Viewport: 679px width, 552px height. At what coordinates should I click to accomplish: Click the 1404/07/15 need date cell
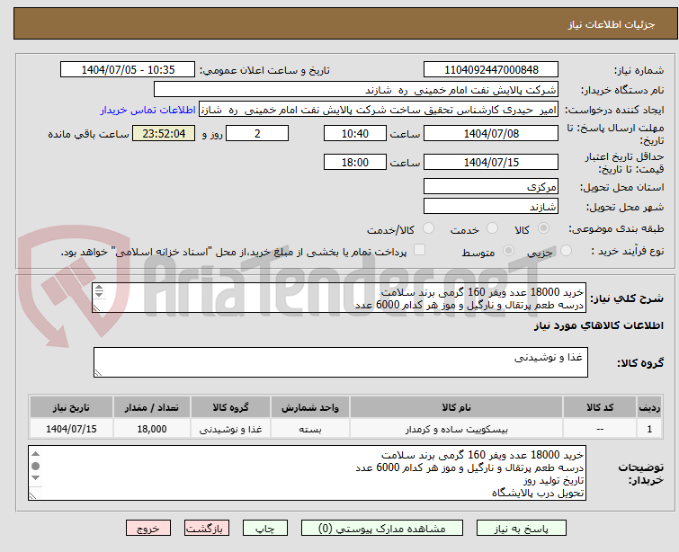pos(71,429)
